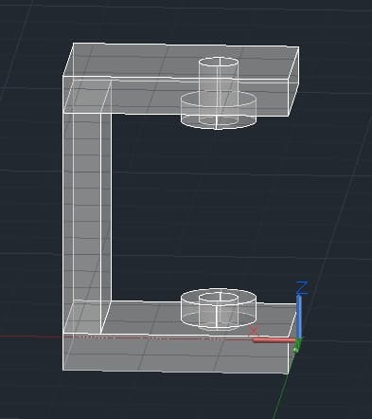Click the red X-axis line left of model

(31, 337)
